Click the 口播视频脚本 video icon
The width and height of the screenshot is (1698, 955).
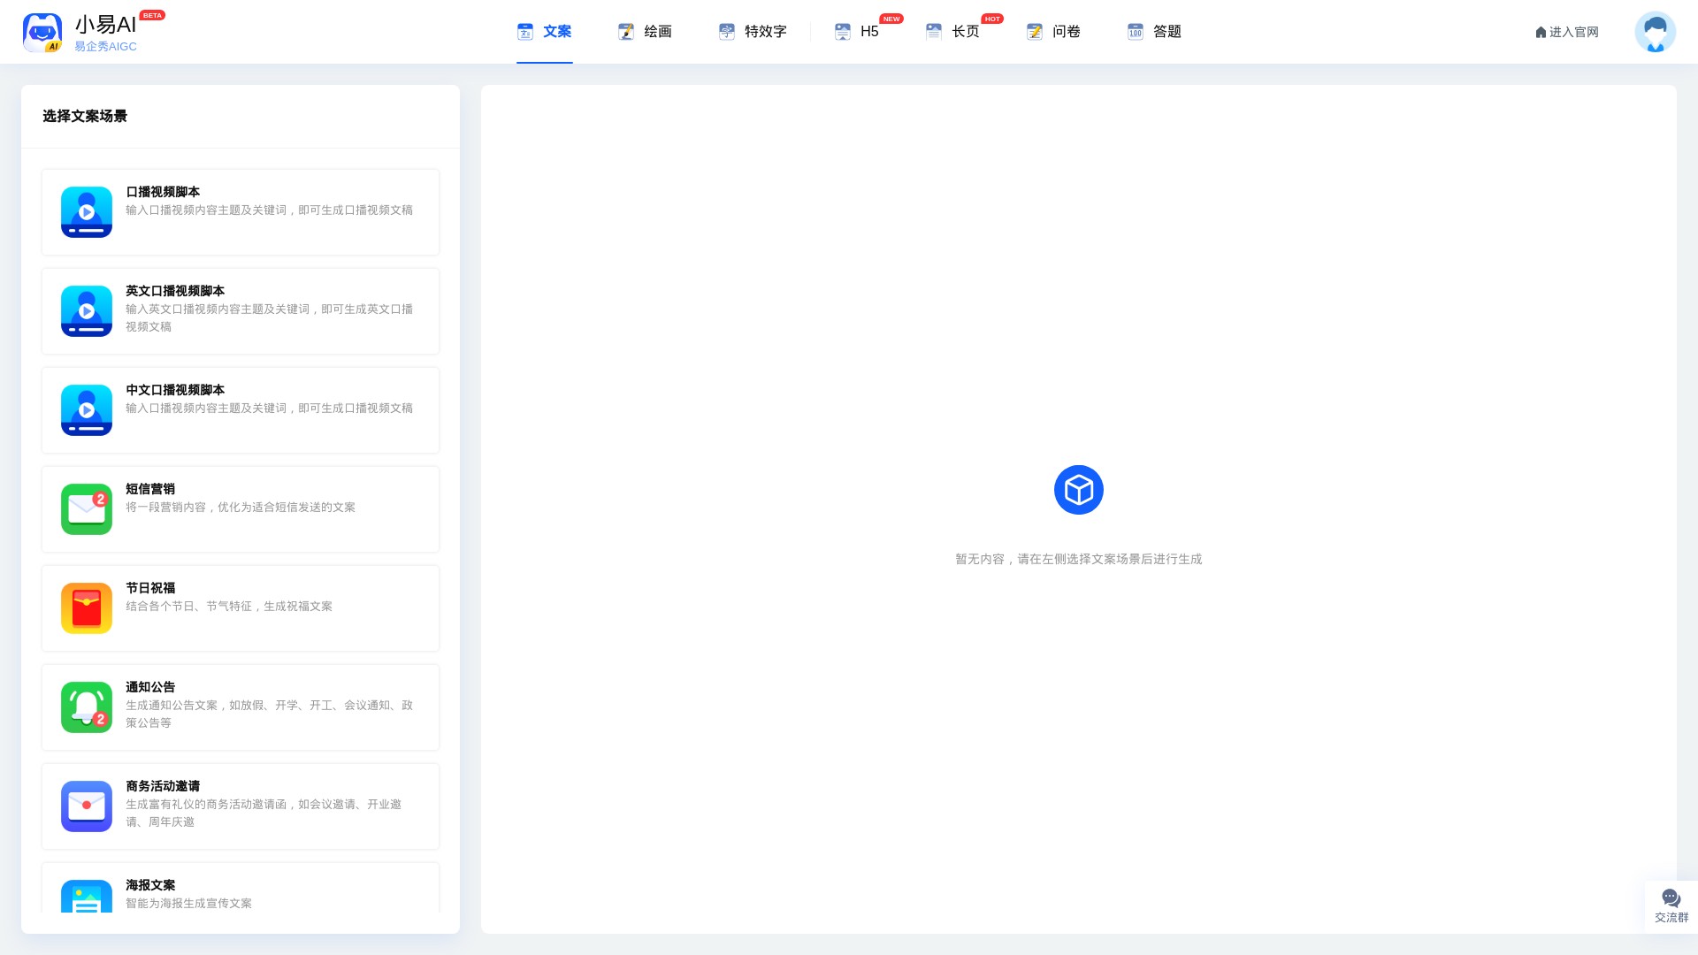(87, 212)
